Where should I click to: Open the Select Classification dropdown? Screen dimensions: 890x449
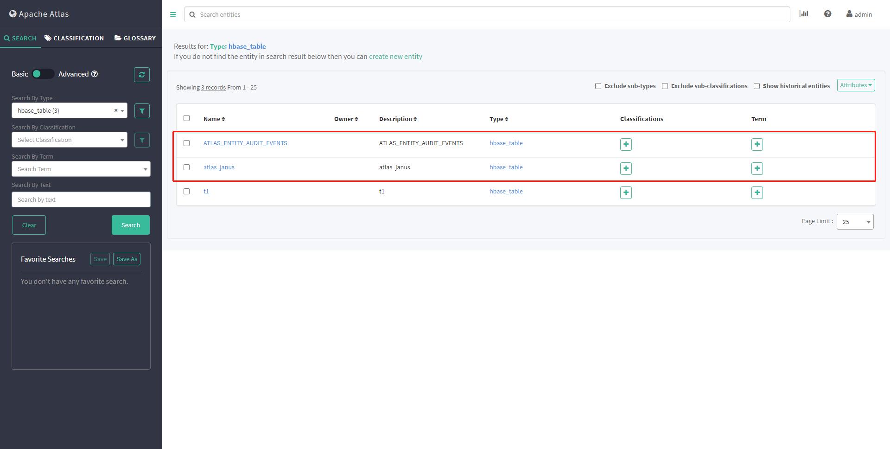click(70, 140)
